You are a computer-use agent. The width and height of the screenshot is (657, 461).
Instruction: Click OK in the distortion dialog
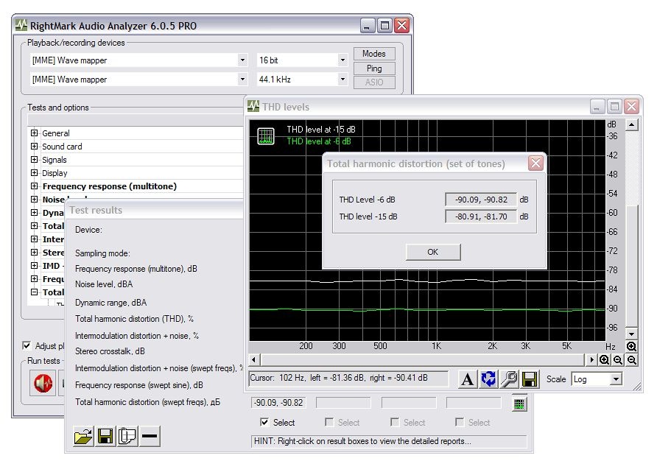coord(433,252)
